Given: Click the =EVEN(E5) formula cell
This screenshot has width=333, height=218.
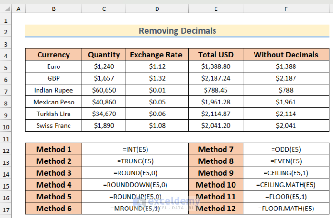Looking at the screenshot, I should click(x=286, y=161).
